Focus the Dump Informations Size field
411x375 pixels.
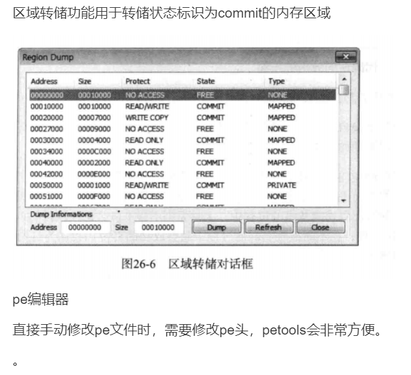click(159, 228)
